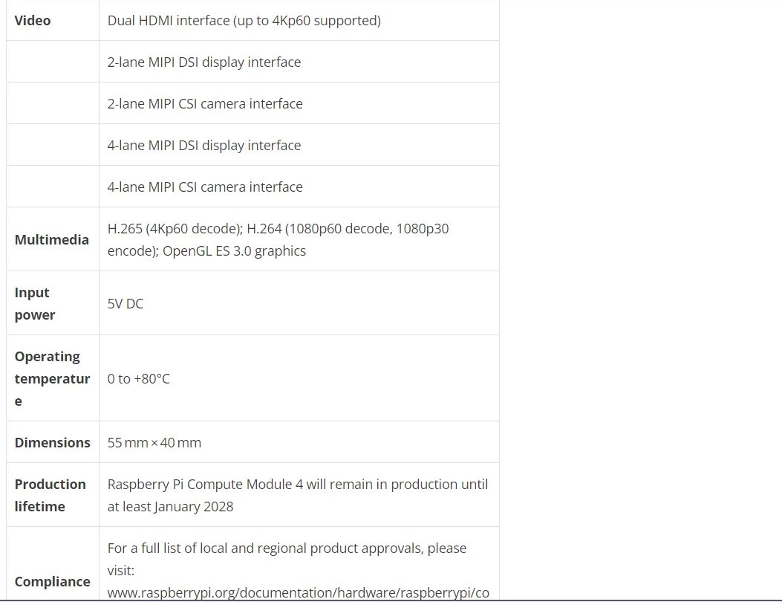Click the Dimensions row header
The width and height of the screenshot is (782, 602).
pyautogui.click(x=52, y=442)
